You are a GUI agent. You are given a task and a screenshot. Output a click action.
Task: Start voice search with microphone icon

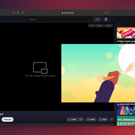(x=106, y=19)
